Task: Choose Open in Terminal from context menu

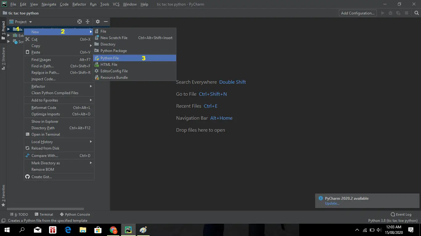Action: point(46,134)
